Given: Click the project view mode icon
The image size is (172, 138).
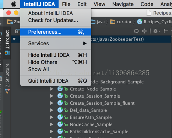Looking at the screenshot, I should coord(18,31).
